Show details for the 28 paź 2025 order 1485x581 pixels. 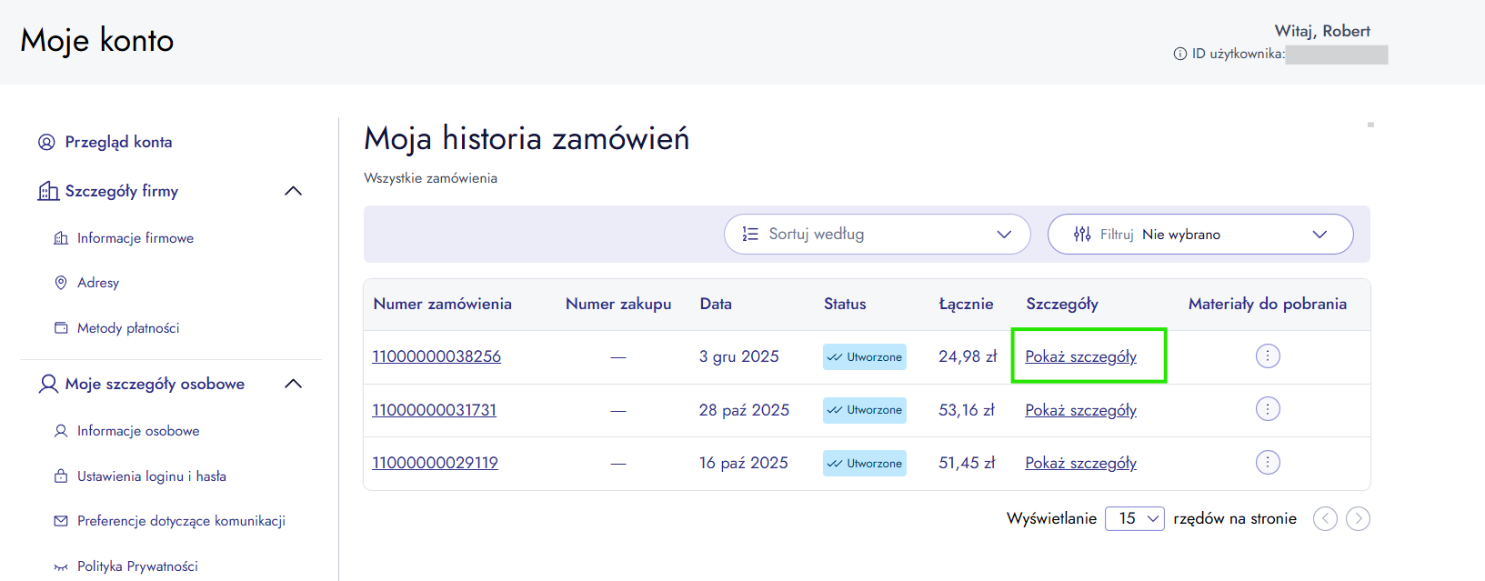click(x=1081, y=410)
